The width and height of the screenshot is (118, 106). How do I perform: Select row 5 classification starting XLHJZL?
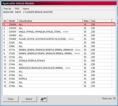tap(59, 39)
